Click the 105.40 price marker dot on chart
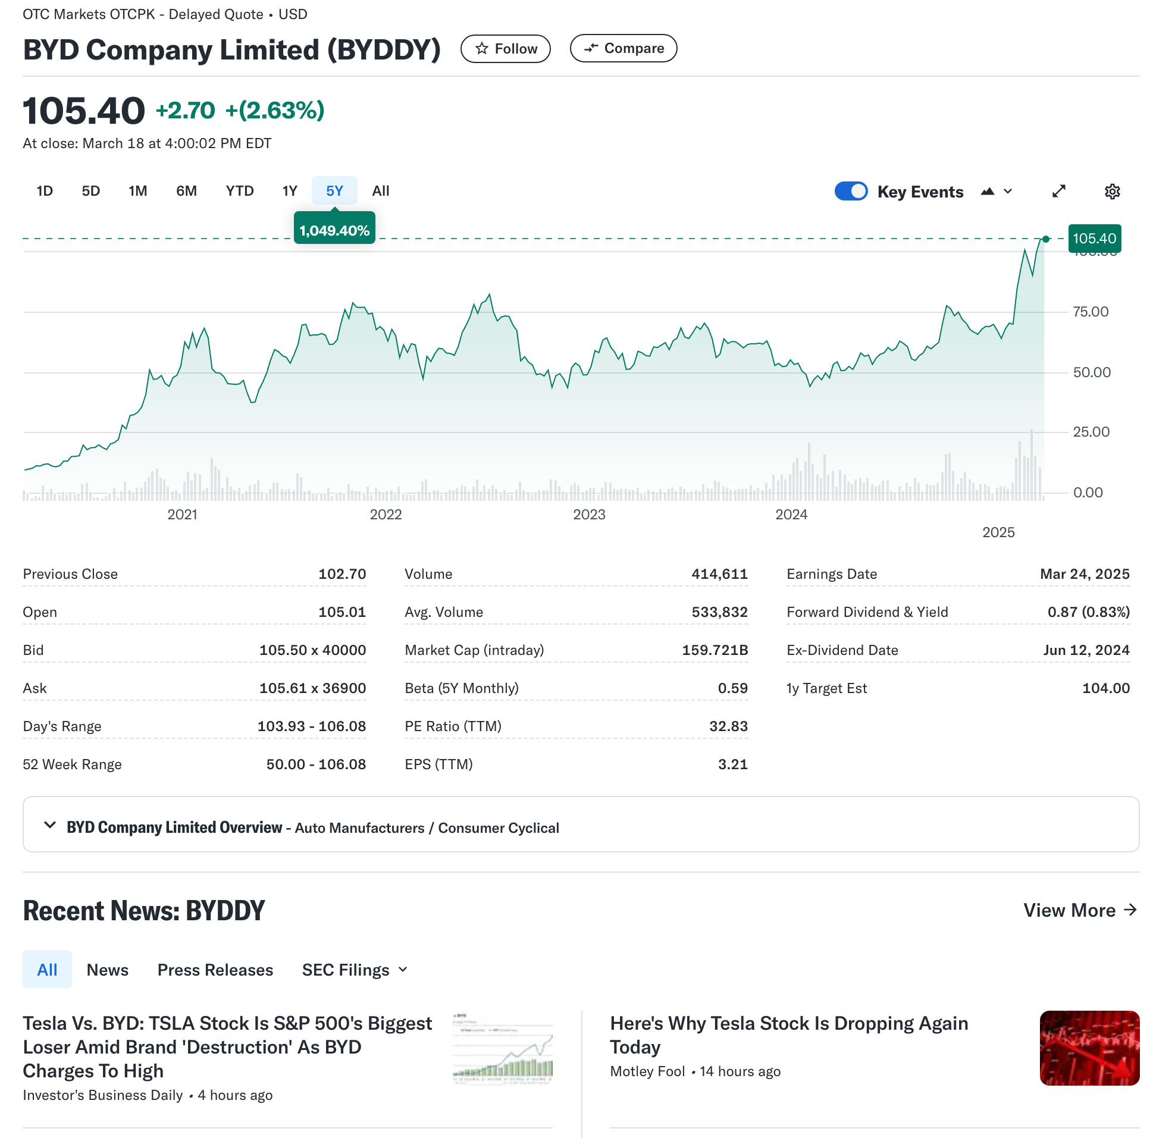 point(1045,239)
